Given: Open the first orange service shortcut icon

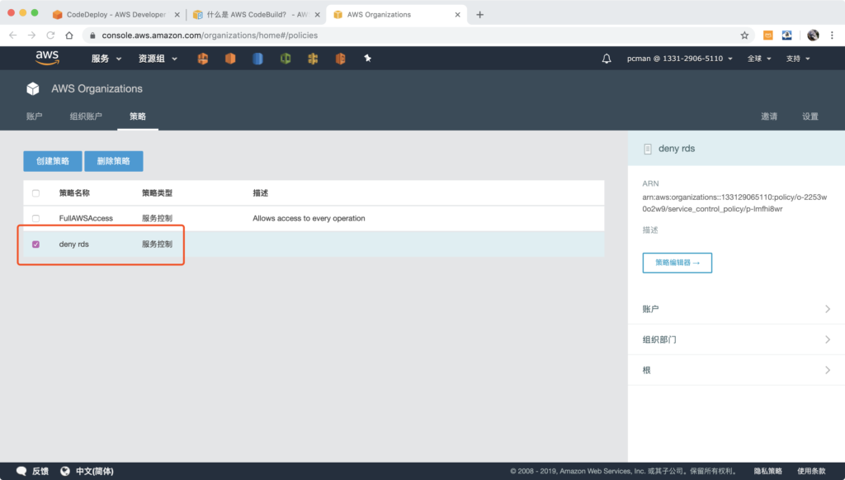Looking at the screenshot, I should 203,59.
